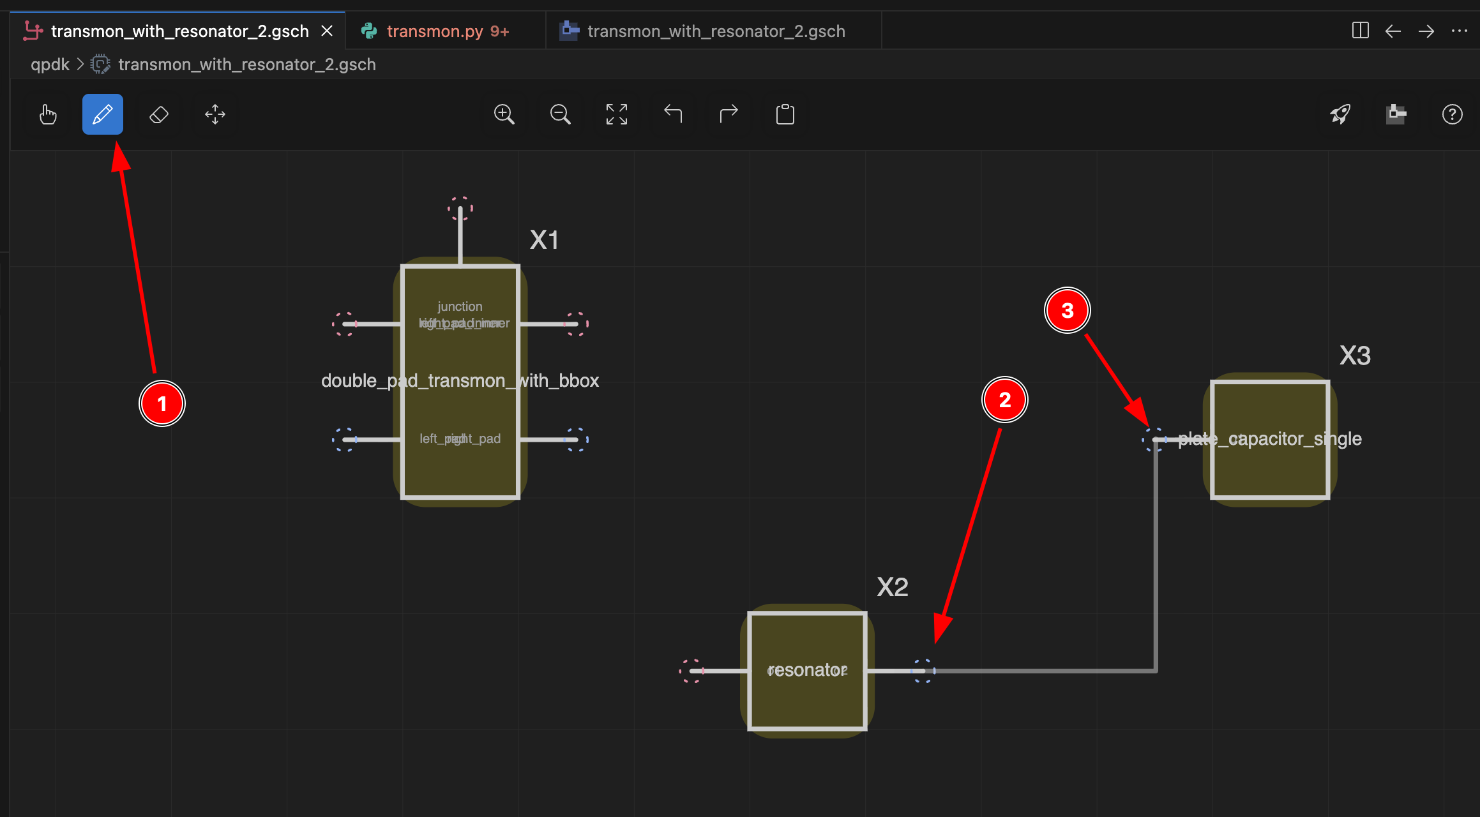The height and width of the screenshot is (817, 1480).
Task: Select the X3 plate_capacitor_single block
Action: click(x=1270, y=440)
